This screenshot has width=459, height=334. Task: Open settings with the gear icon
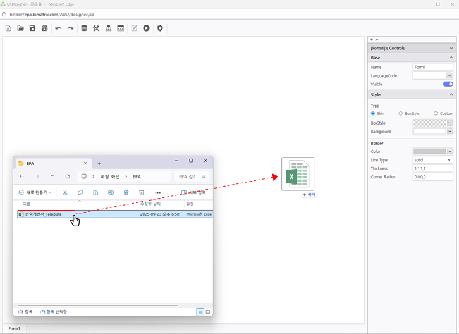coord(160,28)
